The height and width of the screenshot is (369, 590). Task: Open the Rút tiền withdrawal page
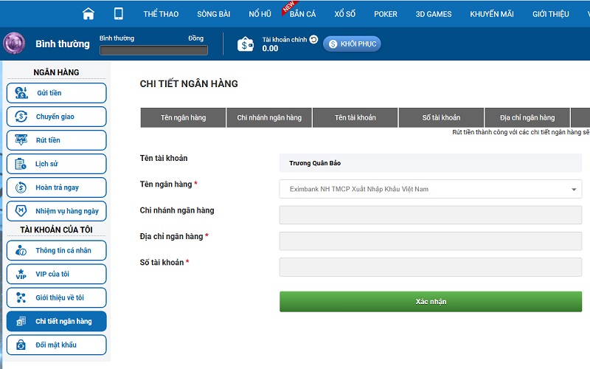point(57,140)
